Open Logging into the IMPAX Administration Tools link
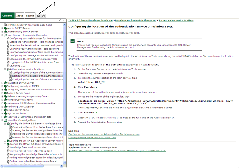This screenshot has width=239, height=168. (92, 137)
